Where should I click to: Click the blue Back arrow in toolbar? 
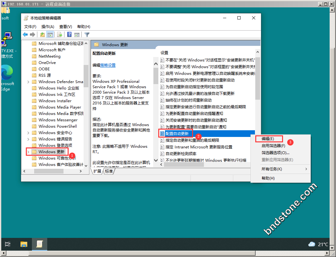(25, 35)
